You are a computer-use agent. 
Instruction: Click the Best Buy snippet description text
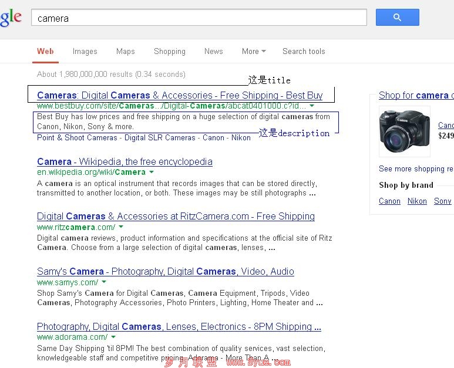click(184, 121)
